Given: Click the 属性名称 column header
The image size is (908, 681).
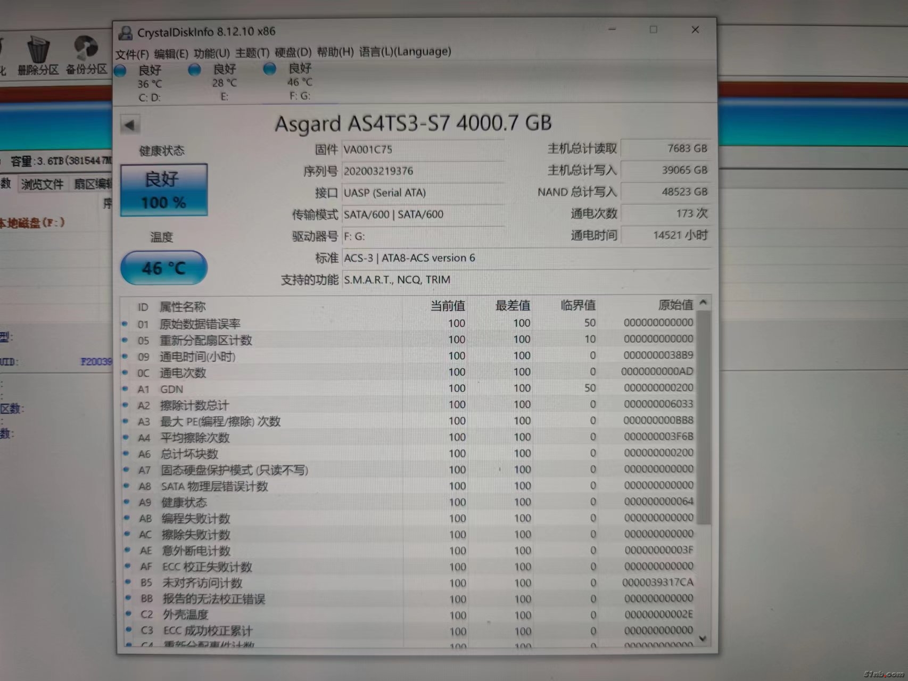Looking at the screenshot, I should [x=183, y=307].
